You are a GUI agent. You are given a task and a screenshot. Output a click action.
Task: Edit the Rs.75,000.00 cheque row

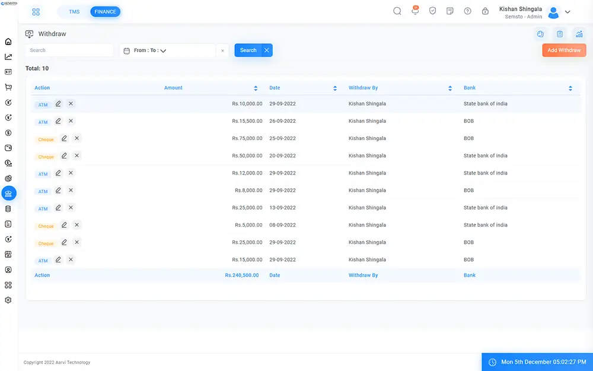[64, 138]
